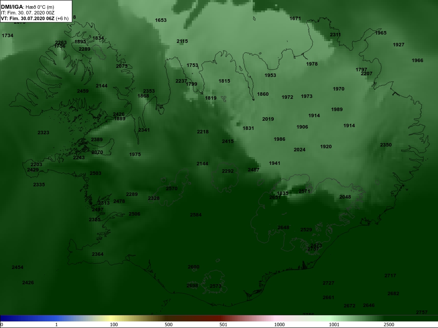This screenshot has width=438, height=328.
Task: Select the 1966 data point
Action: click(x=417, y=60)
